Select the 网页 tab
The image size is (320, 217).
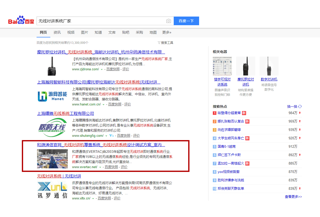(x=43, y=32)
